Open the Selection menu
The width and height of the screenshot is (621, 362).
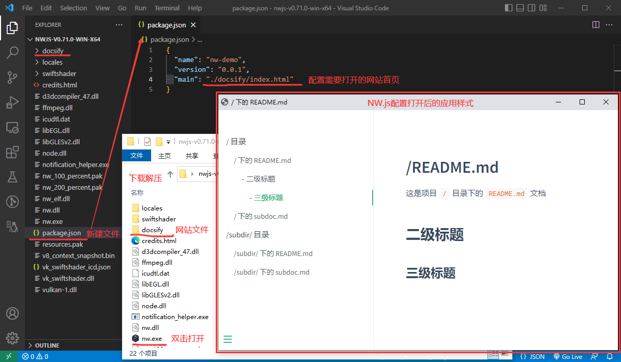tap(73, 8)
